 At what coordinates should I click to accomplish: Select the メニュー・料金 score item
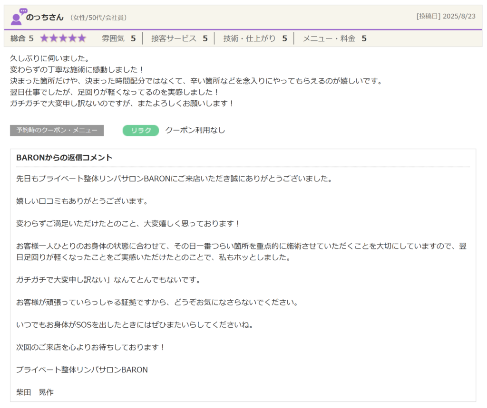pos(334,38)
